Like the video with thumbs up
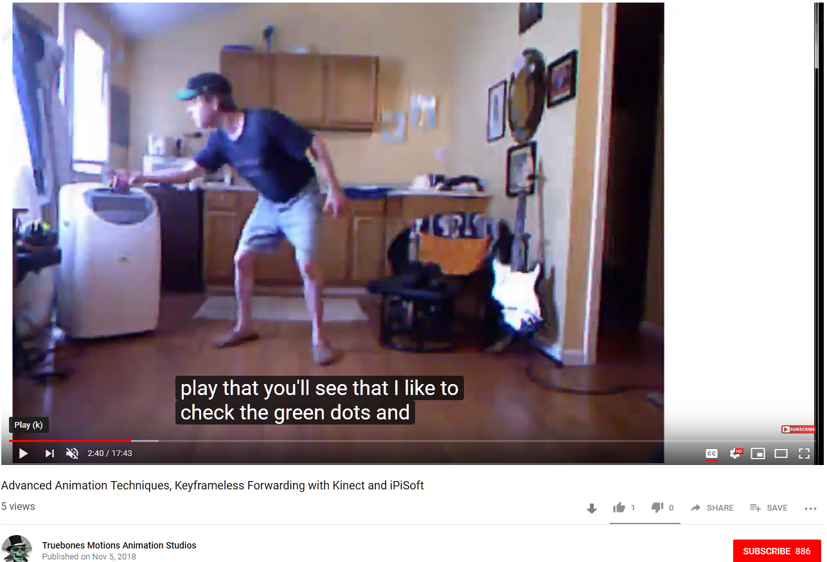Screen dimensions: 827x562 tap(624, 507)
